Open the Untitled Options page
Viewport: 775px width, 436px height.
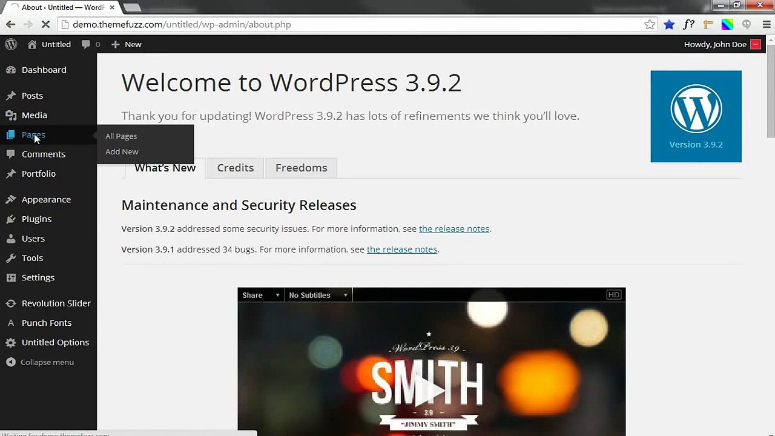(x=55, y=342)
